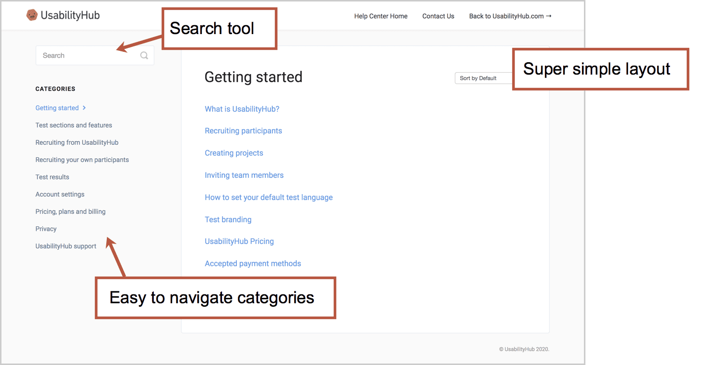The image size is (712, 365).
Task: Open Recruiting from UsabilityHub category
Action: click(77, 142)
